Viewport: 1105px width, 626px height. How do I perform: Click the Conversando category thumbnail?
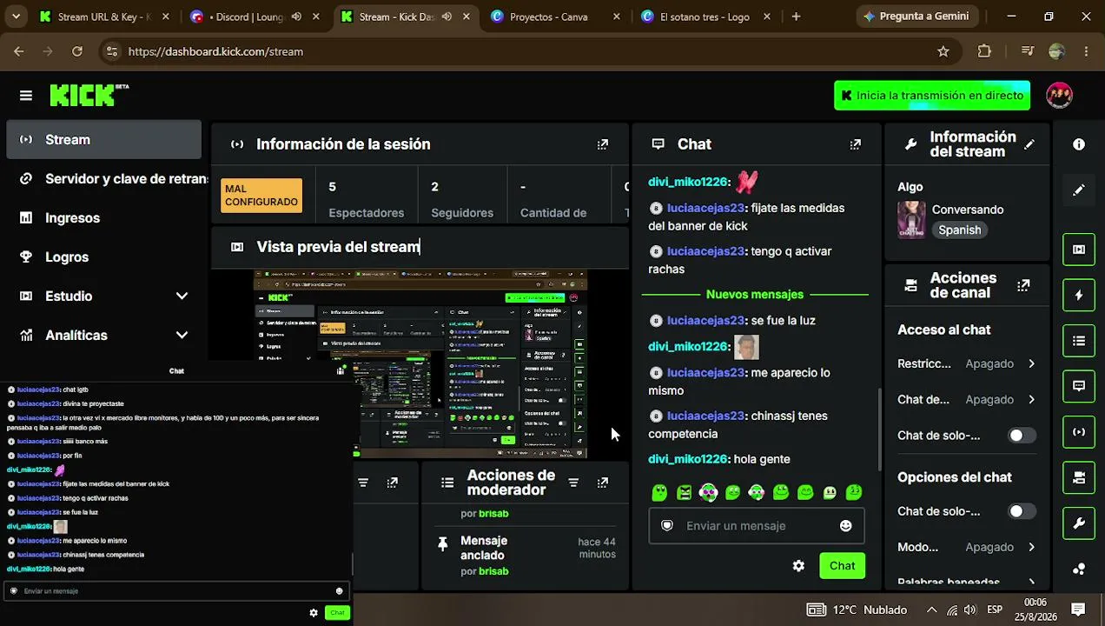coord(911,220)
